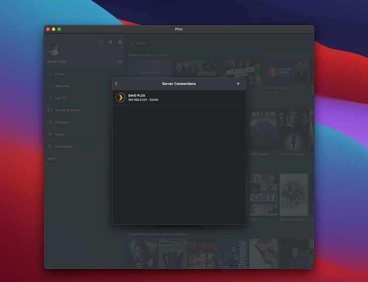This screenshot has height=282, width=368.
Task: Open Improv poster in bottom row
Action: [x=172, y=253]
